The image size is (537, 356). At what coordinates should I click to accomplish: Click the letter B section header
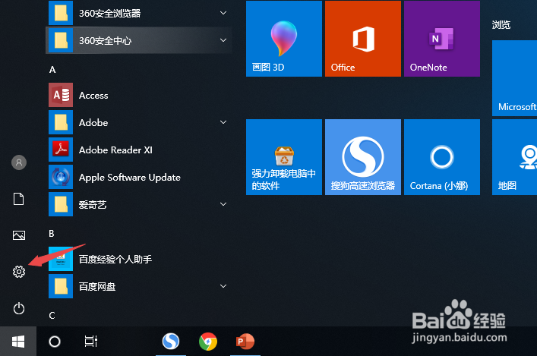pyautogui.click(x=52, y=234)
